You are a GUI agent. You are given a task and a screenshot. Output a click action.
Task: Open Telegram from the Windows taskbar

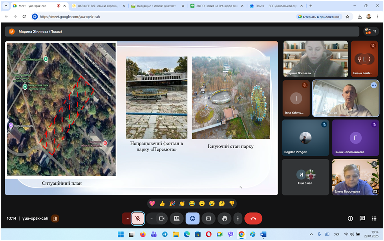tap(165, 234)
